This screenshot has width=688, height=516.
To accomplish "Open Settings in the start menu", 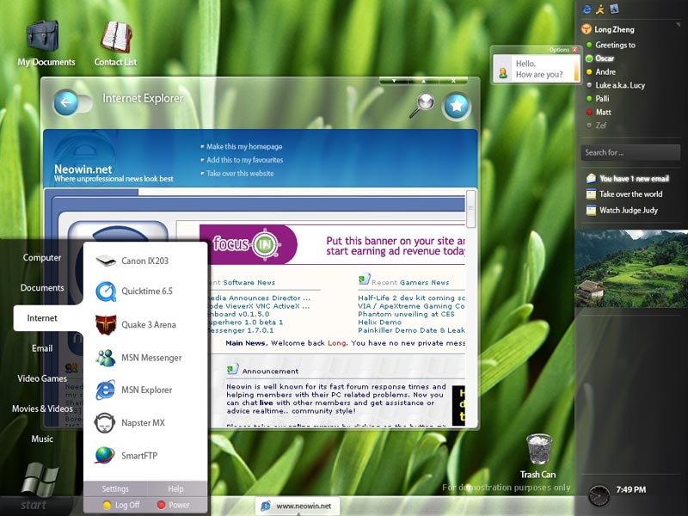I will click(115, 489).
